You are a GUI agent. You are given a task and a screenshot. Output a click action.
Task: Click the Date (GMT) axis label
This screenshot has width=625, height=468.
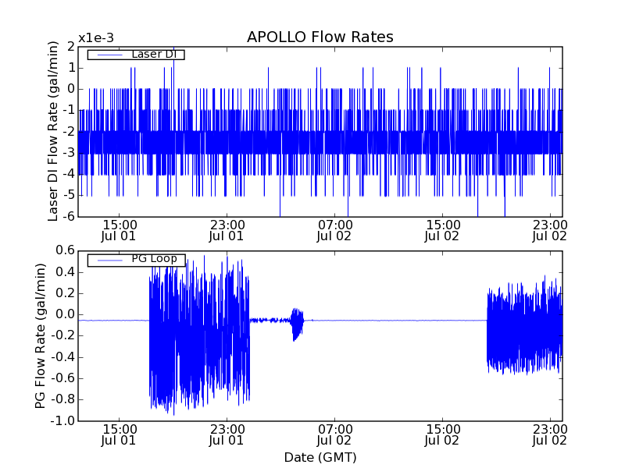coord(320,457)
